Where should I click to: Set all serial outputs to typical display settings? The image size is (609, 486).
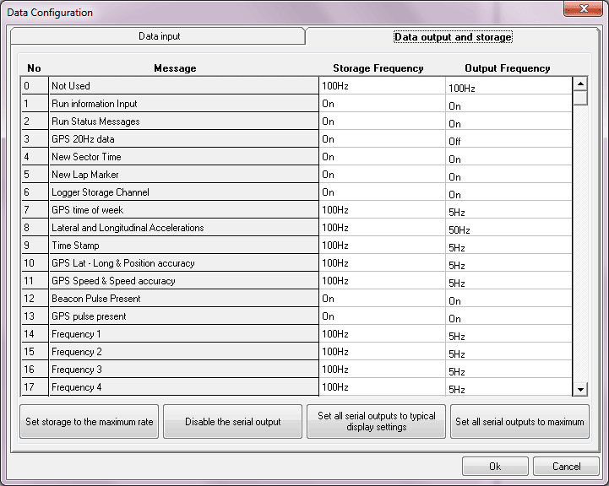click(376, 422)
